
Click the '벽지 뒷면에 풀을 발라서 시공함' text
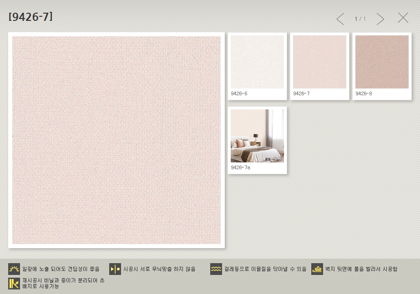[x=361, y=269]
